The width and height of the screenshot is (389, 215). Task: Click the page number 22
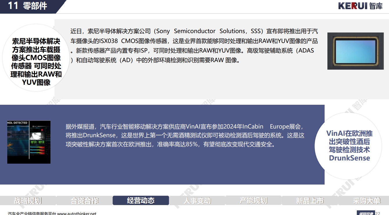pos(377,213)
